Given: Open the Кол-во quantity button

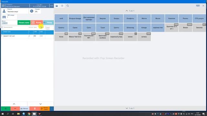Looking at the screenshot, I should [x=25, y=109].
